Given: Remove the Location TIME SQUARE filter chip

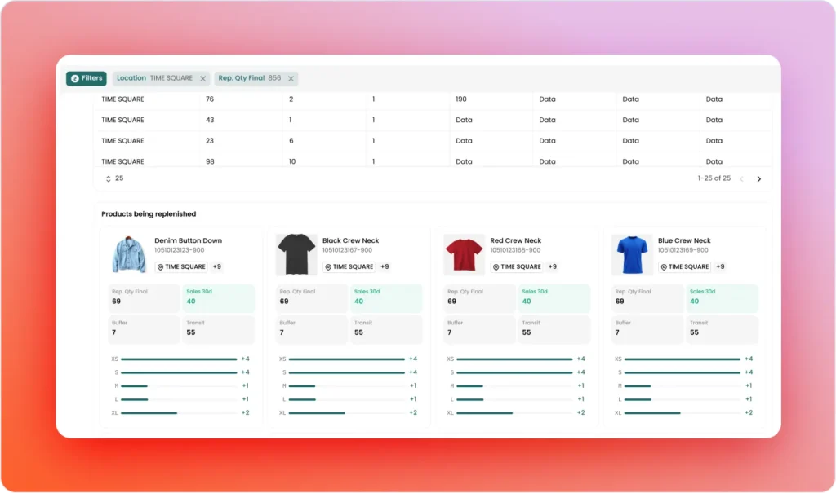Looking at the screenshot, I should [203, 79].
